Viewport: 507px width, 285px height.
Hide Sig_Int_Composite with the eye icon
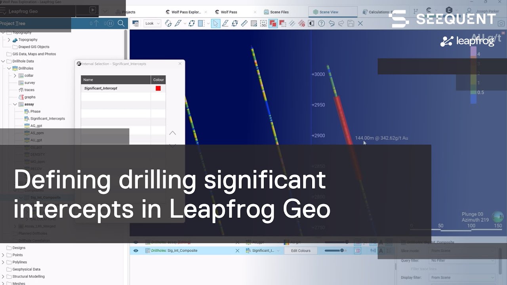point(135,251)
